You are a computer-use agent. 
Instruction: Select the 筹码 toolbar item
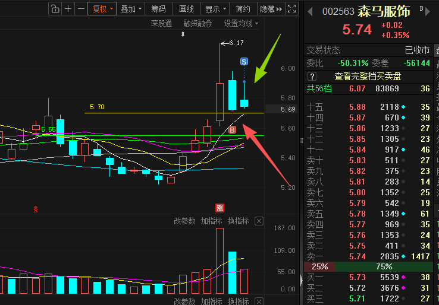(159, 9)
